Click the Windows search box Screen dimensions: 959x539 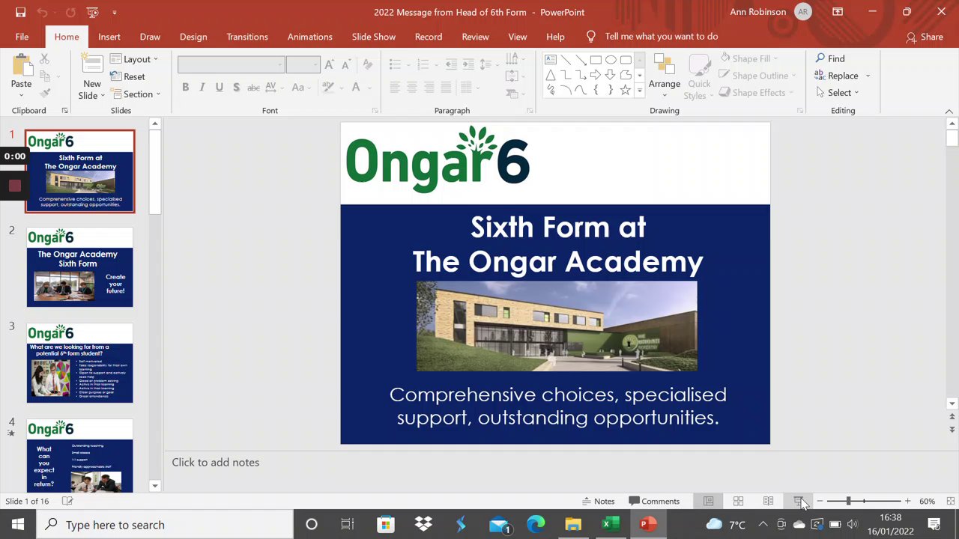click(x=165, y=525)
